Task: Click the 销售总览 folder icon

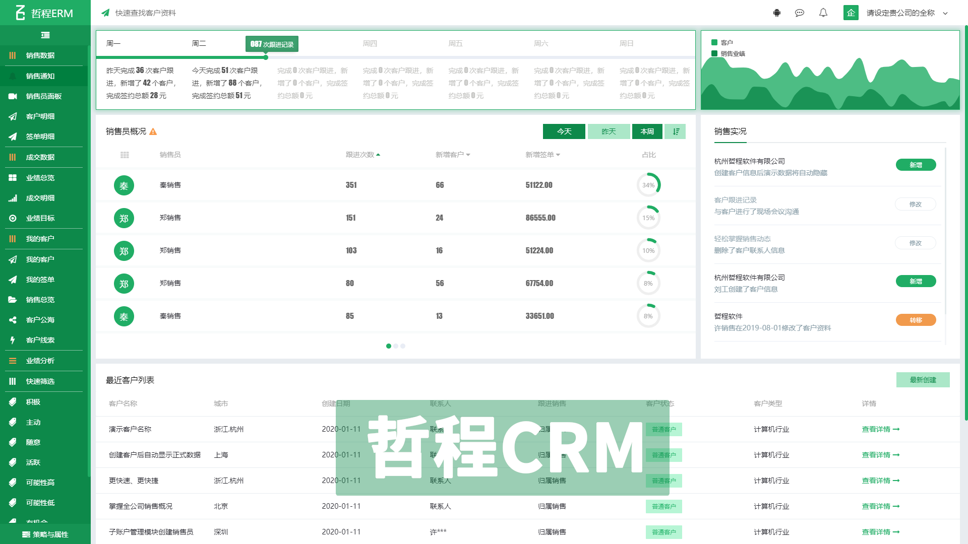Action: coord(13,300)
